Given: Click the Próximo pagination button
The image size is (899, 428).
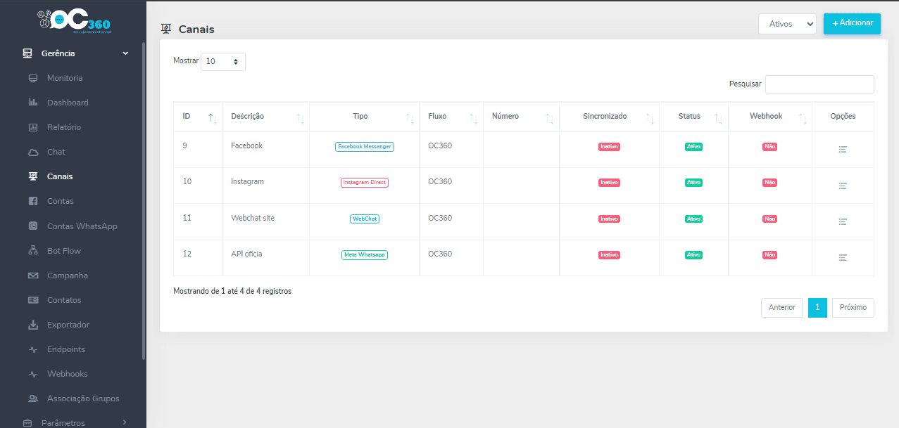Looking at the screenshot, I should click(x=853, y=308).
